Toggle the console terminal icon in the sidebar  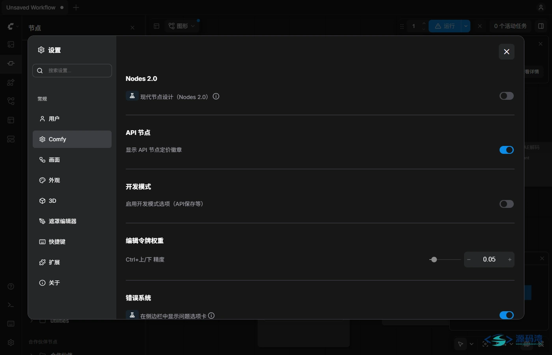pyautogui.click(x=11, y=305)
